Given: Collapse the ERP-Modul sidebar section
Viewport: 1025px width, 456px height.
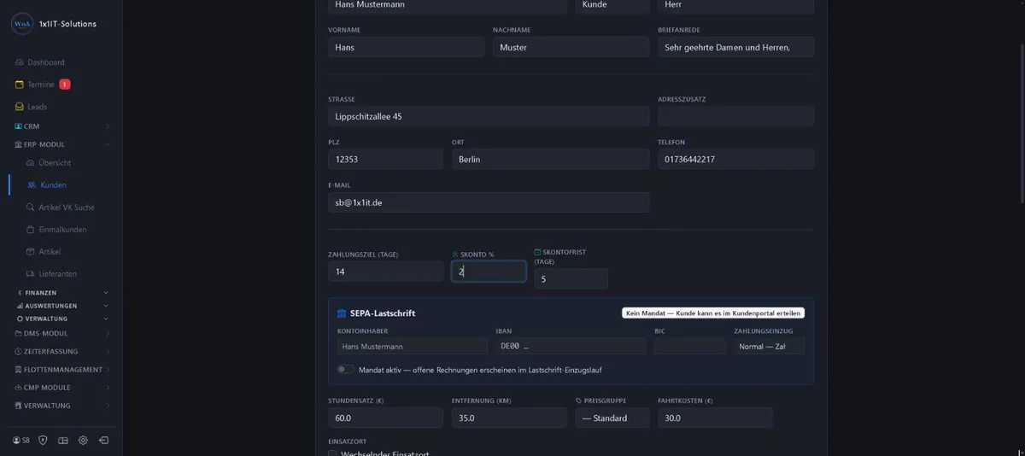Looking at the screenshot, I should [108, 145].
